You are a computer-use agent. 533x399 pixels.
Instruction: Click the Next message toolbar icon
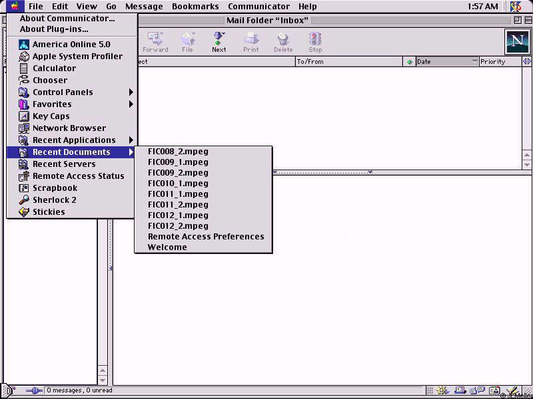tap(219, 41)
